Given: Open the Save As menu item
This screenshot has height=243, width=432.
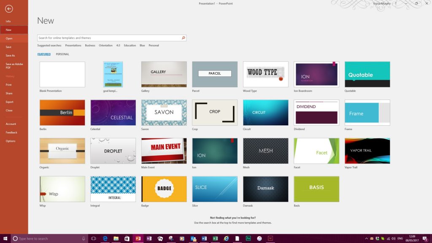Looking at the screenshot, I should [10, 55].
